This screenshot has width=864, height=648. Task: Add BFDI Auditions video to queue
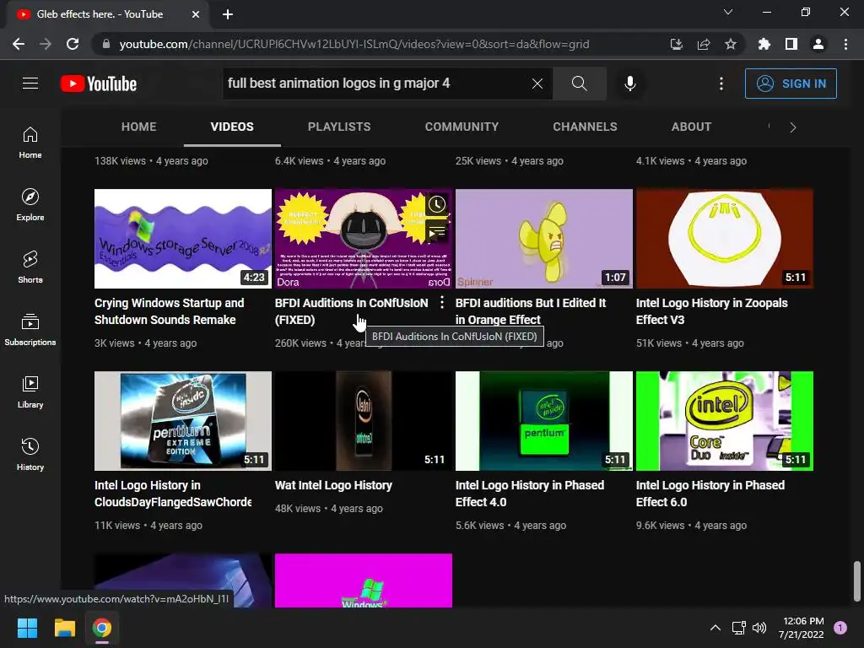[437, 233]
